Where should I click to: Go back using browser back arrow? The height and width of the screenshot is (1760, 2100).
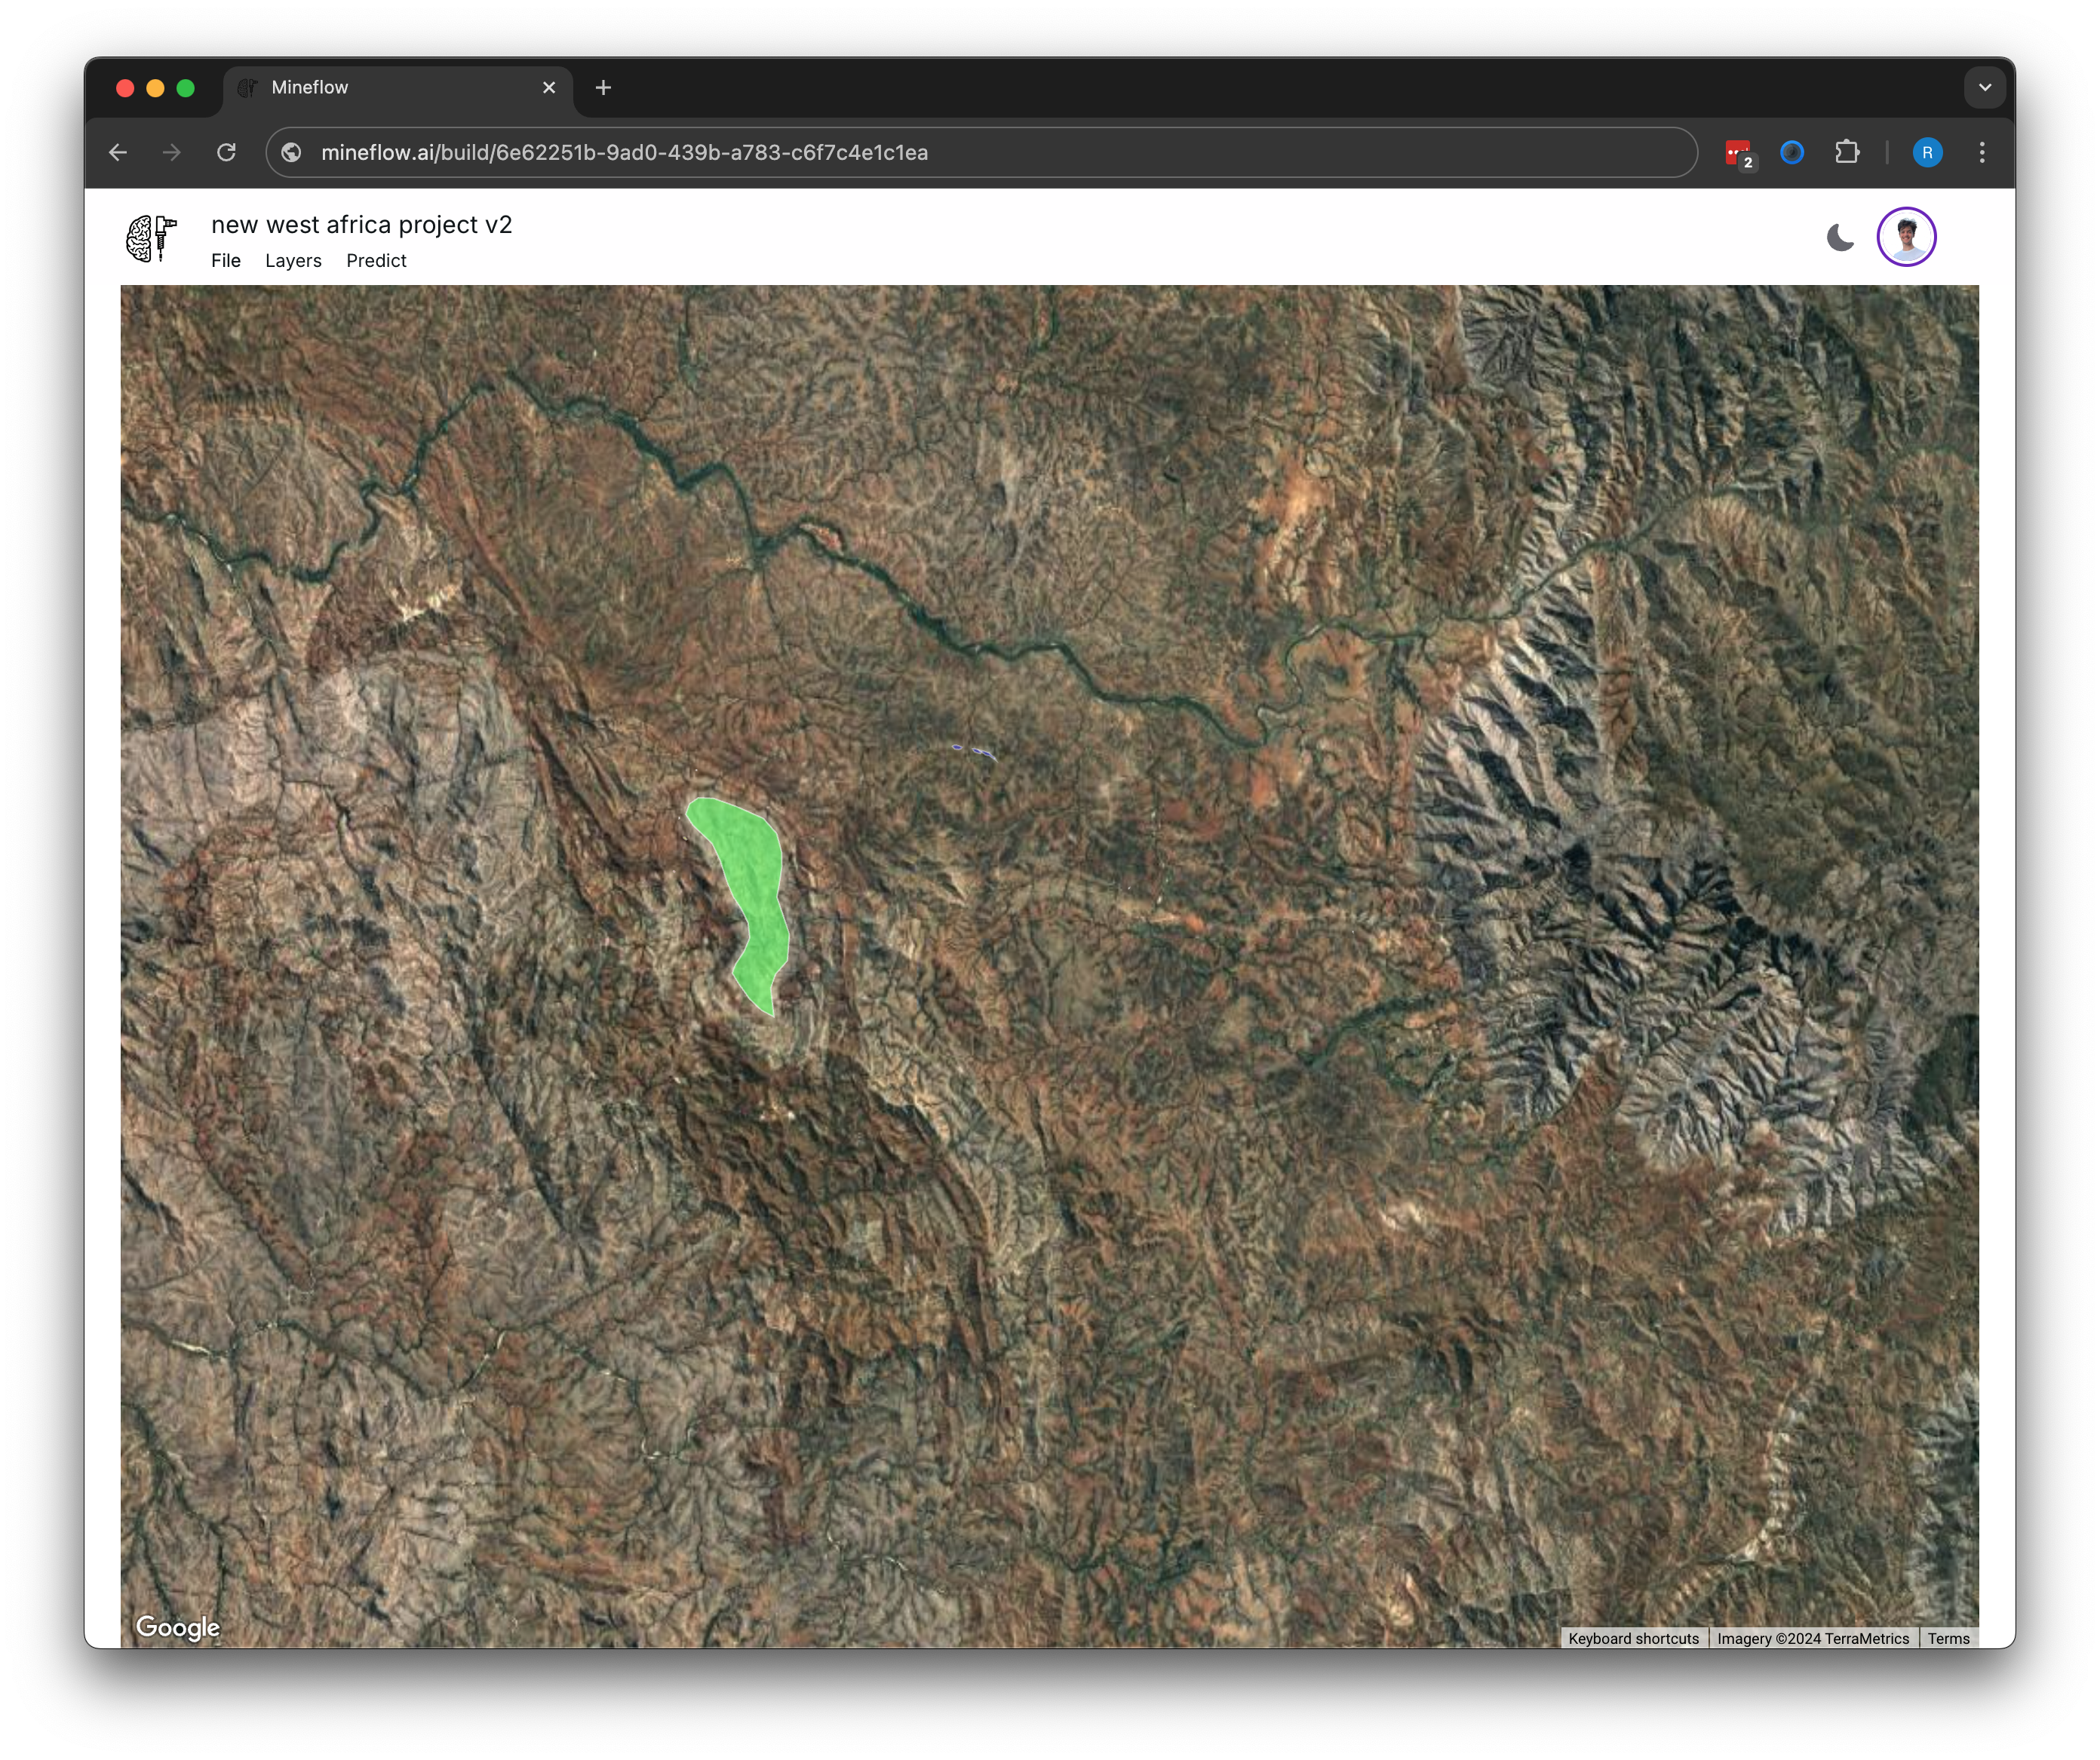[118, 152]
